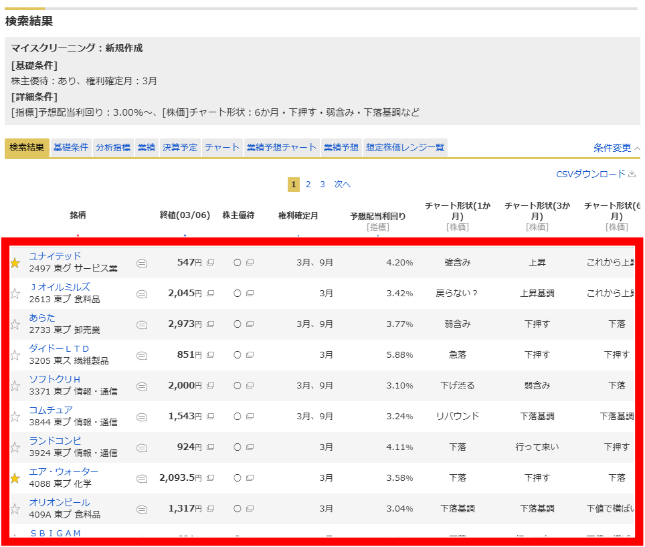Click 次へ to view next page
The image size is (645, 547).
pyautogui.click(x=343, y=185)
